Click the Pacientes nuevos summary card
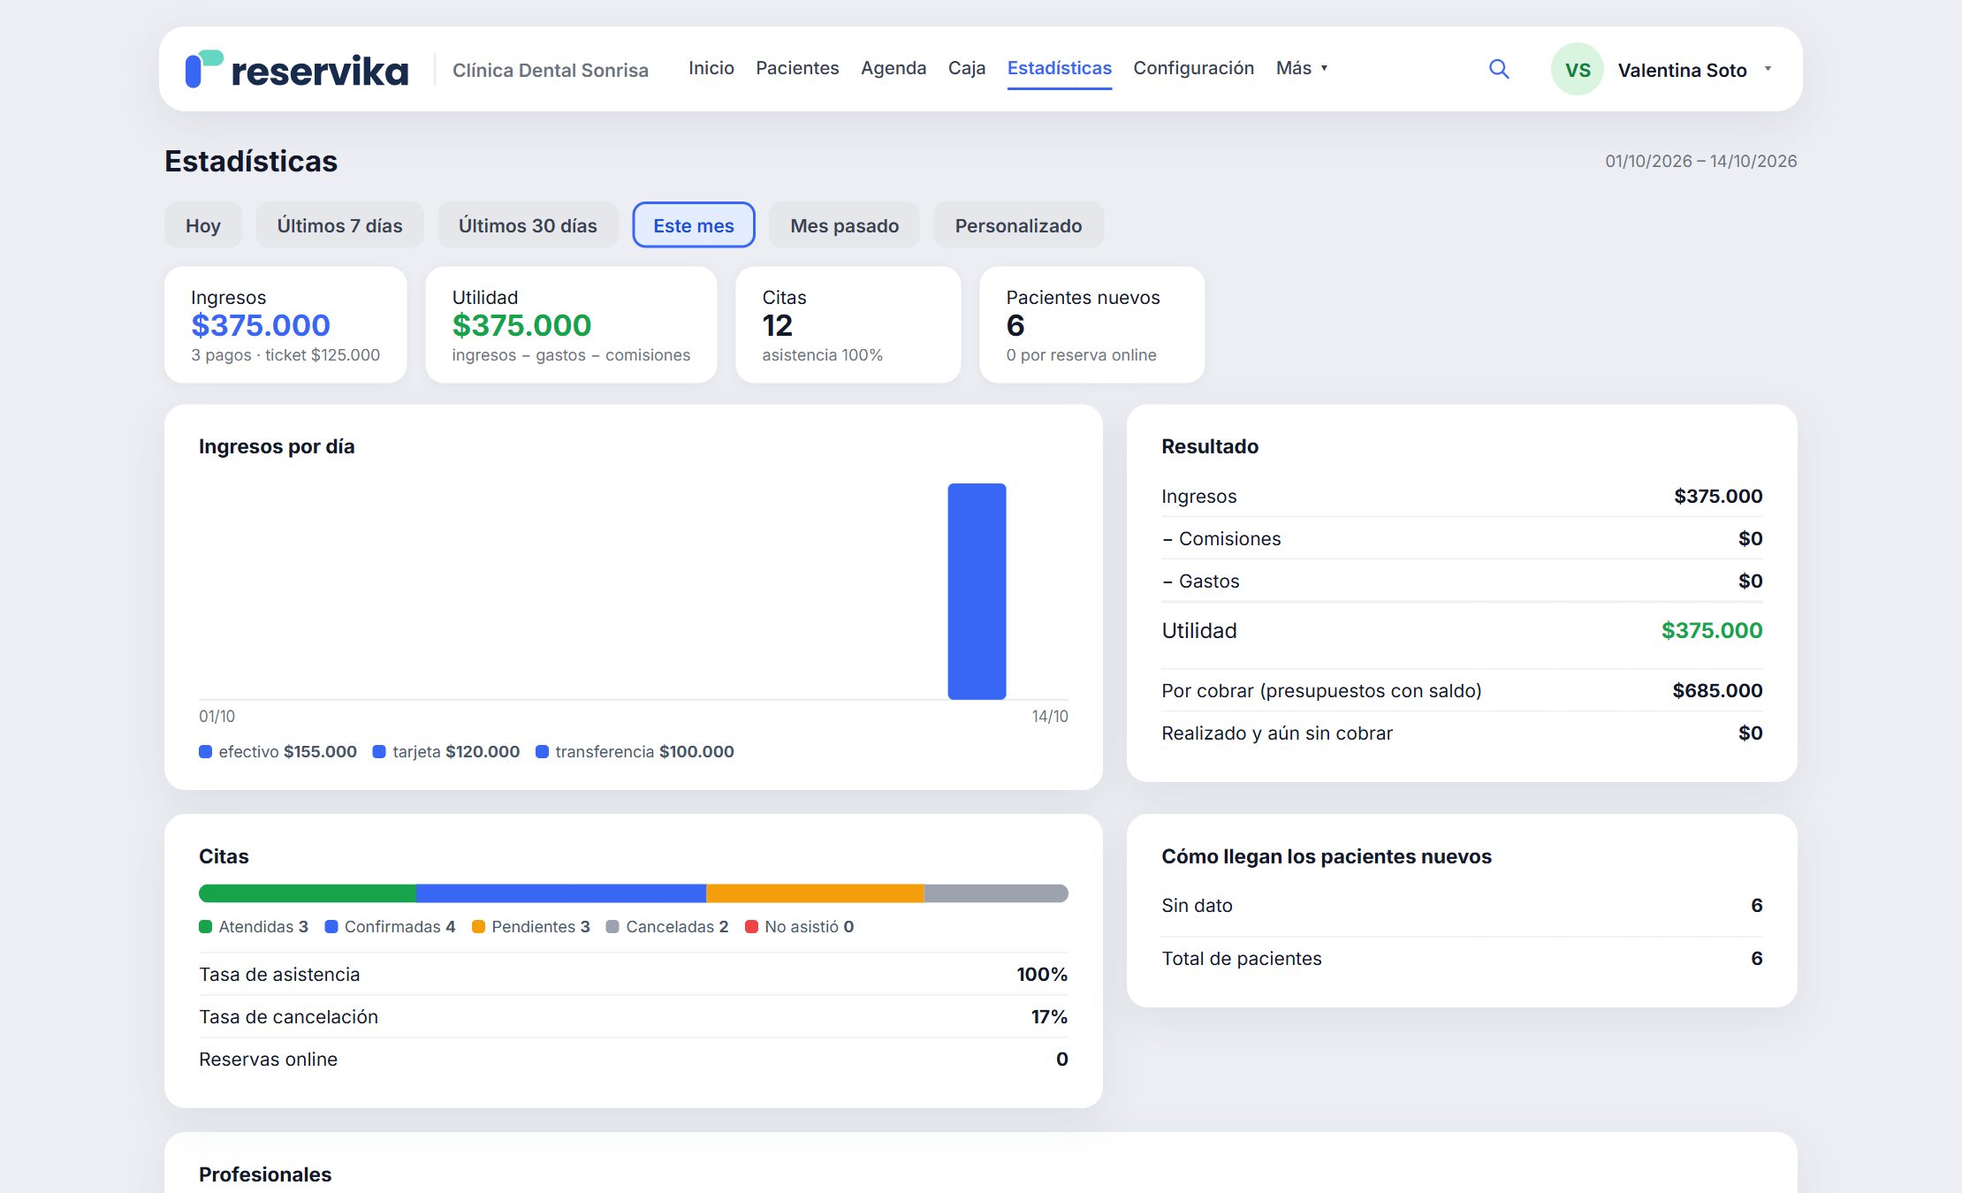Image resolution: width=1962 pixels, height=1193 pixels. 1092,325
